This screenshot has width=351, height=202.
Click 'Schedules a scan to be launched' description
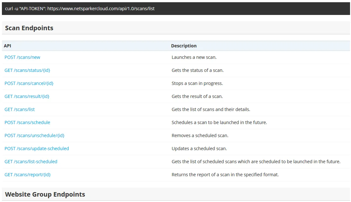coord(219,122)
